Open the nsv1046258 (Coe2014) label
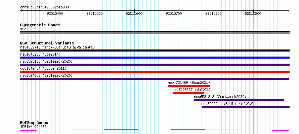The width and height of the screenshot is (299, 134). pos(40,54)
